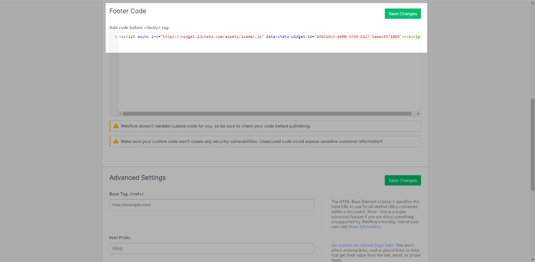Click the script tag on code line 1
The height and width of the screenshot is (262, 535).
point(128,37)
